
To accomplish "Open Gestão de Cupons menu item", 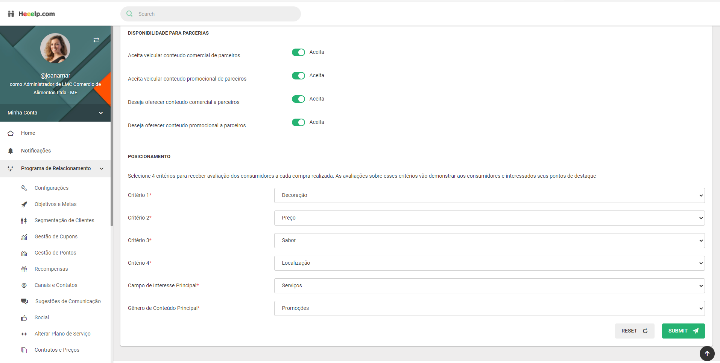I will [x=56, y=237].
